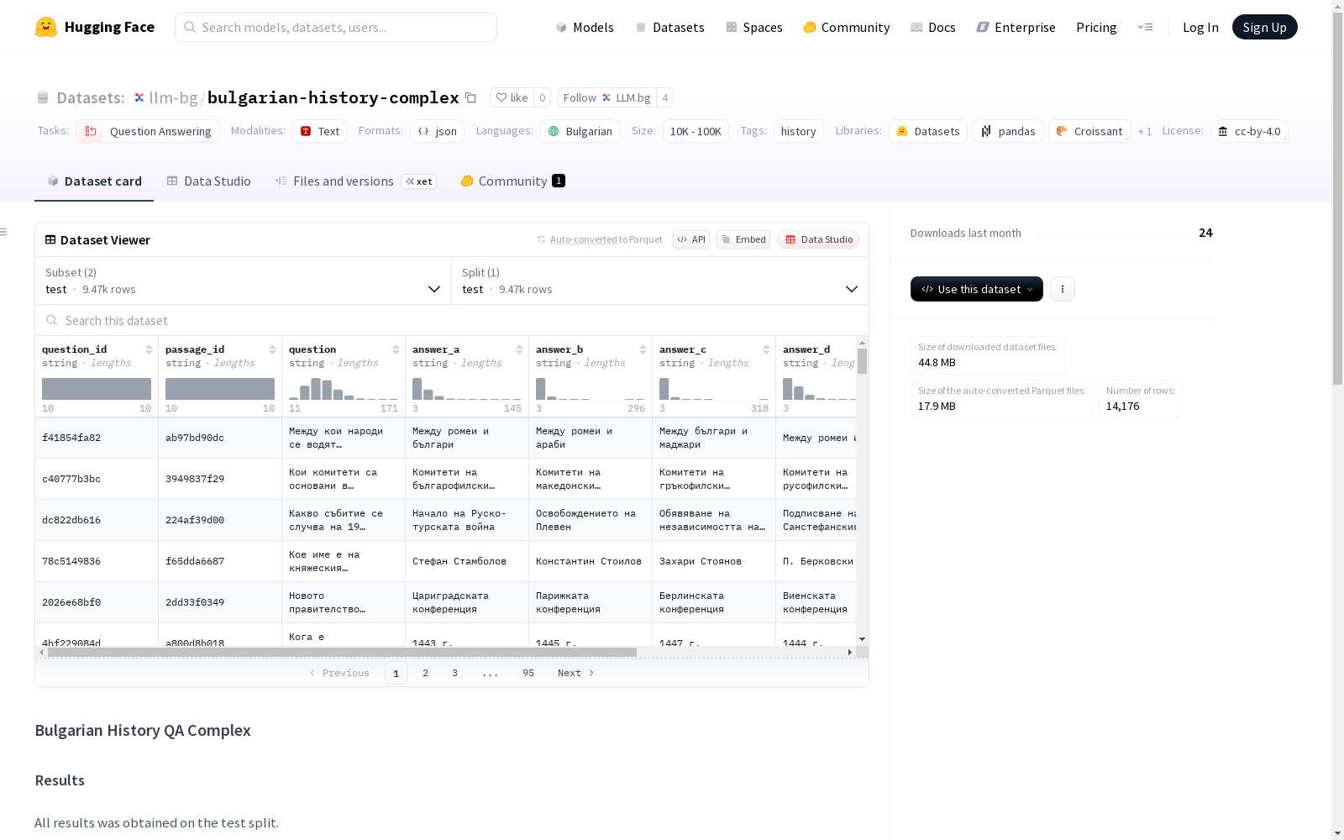Click the like count showing 0
Viewport: 1344px width, 840px height.
(x=543, y=97)
